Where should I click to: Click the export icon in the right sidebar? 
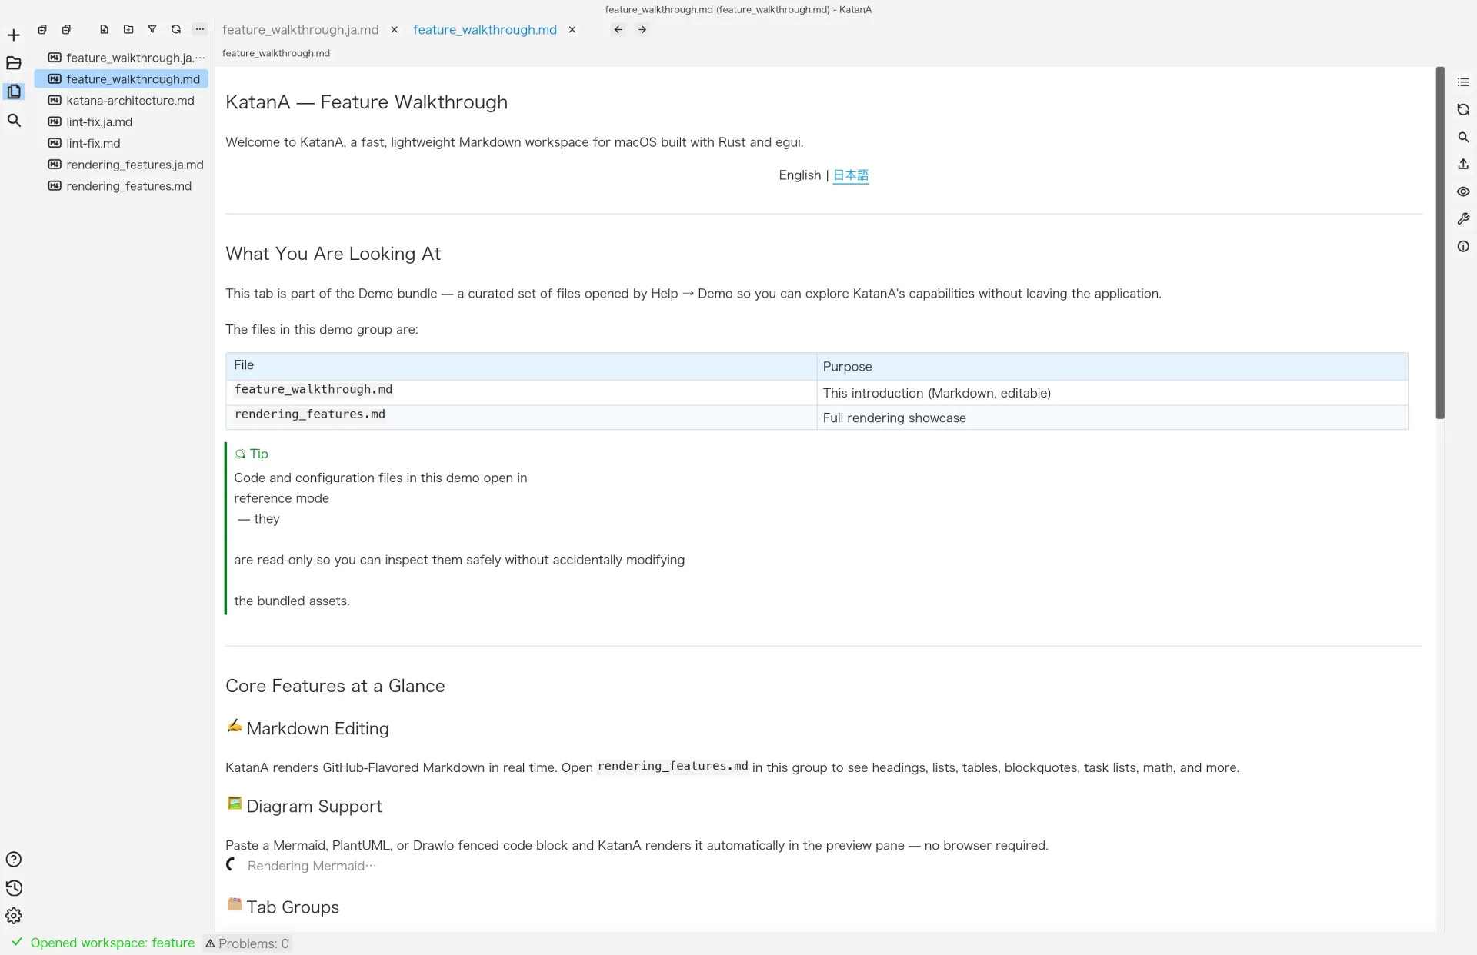point(1463,165)
